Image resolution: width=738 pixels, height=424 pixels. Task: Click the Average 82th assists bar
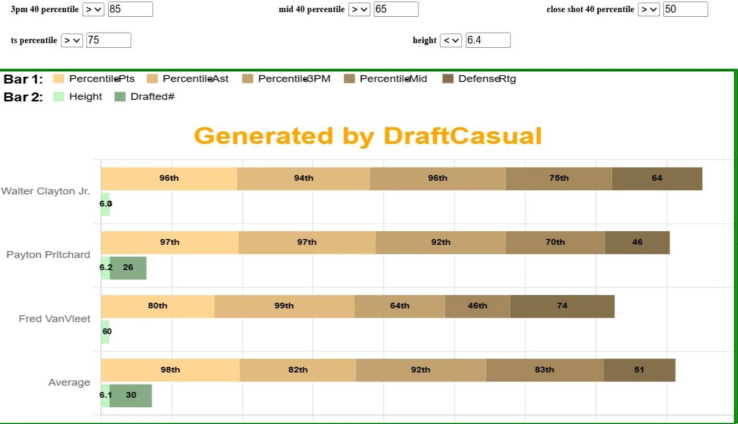click(298, 370)
